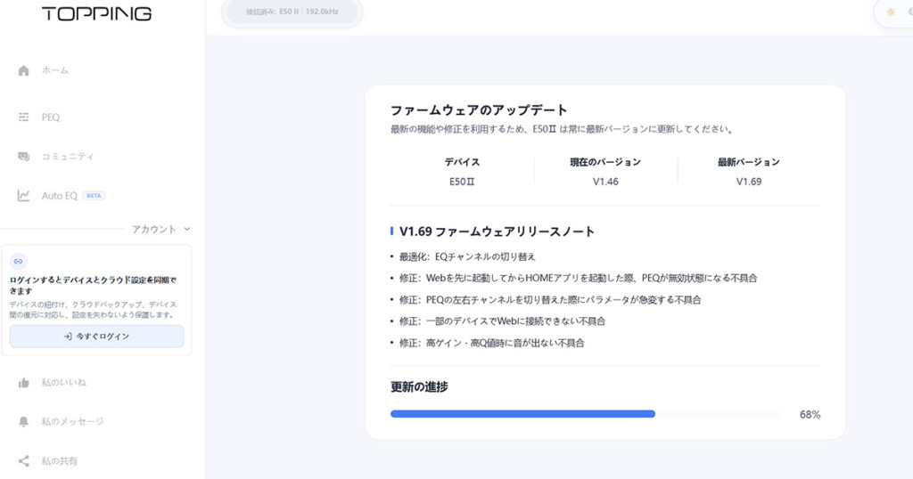913x479 pixels.
Task: Click the 68% progress value
Action: (x=810, y=415)
